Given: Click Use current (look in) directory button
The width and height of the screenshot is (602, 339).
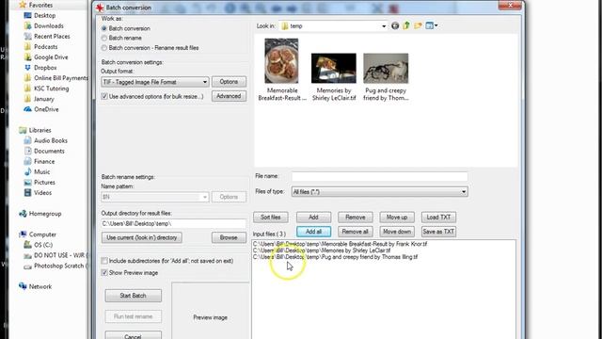Looking at the screenshot, I should click(142, 237).
